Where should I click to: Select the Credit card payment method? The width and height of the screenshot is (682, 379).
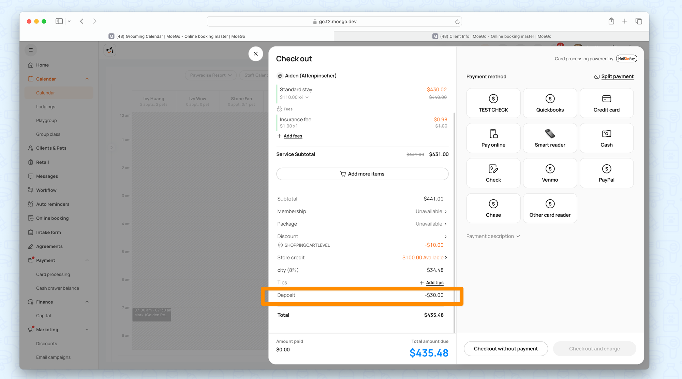coord(606,103)
